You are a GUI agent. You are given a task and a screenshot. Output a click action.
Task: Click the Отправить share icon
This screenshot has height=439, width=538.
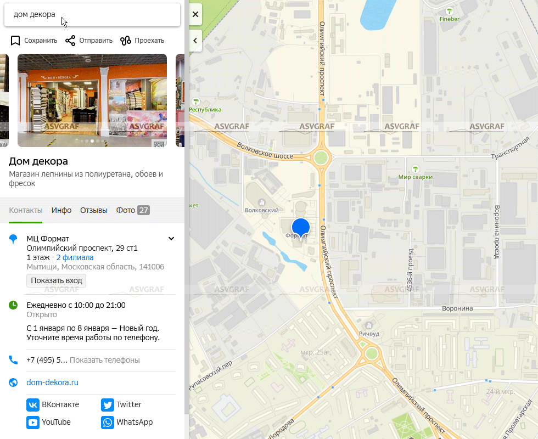coord(70,41)
